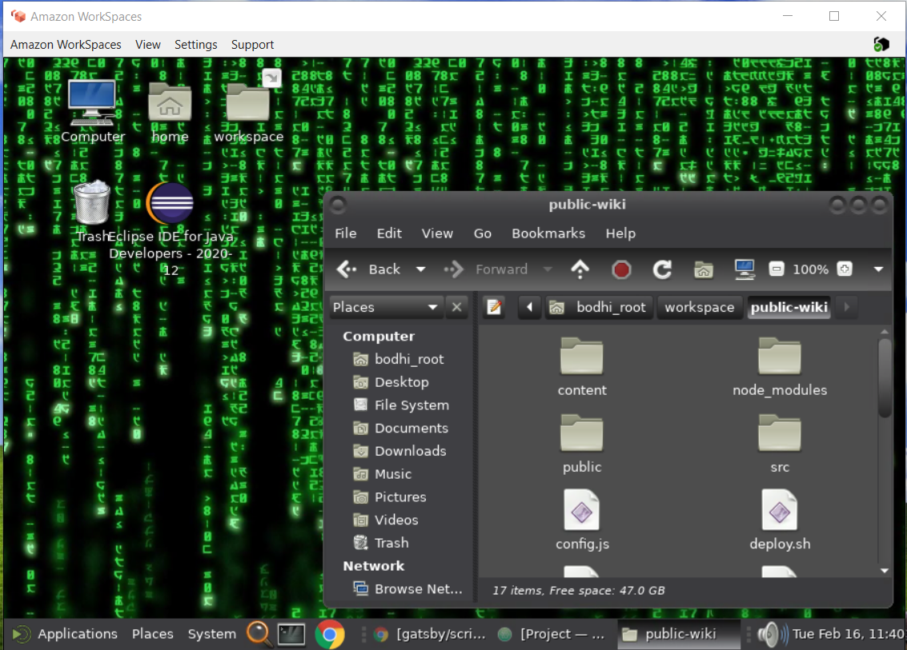Stop loading with red stop icon
The height and width of the screenshot is (650, 907).
[x=621, y=269]
